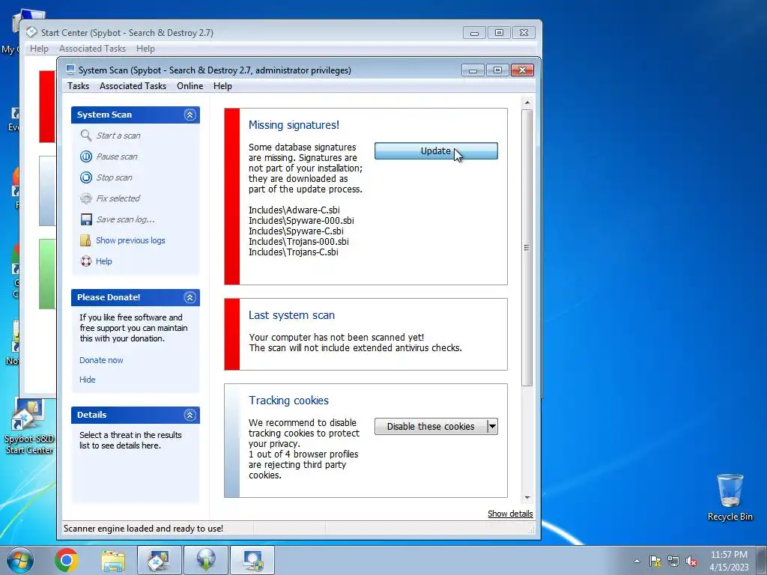This screenshot has height=575, width=767.
Task: Open the Online menu
Action: click(190, 86)
